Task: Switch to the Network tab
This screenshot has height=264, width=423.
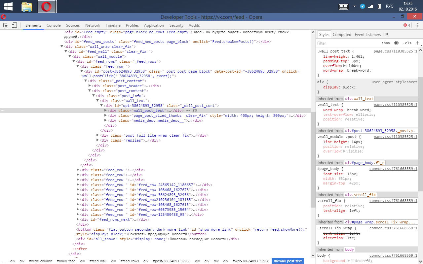Action: click(93, 25)
